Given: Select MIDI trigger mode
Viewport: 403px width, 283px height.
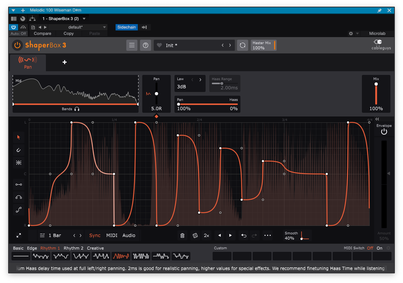Looking at the screenshot, I should pyautogui.click(x=112, y=236).
